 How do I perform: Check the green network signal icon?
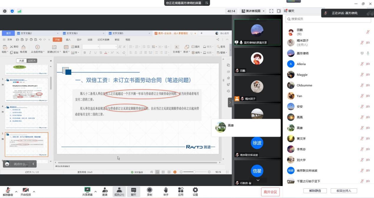[x=19, y=11]
